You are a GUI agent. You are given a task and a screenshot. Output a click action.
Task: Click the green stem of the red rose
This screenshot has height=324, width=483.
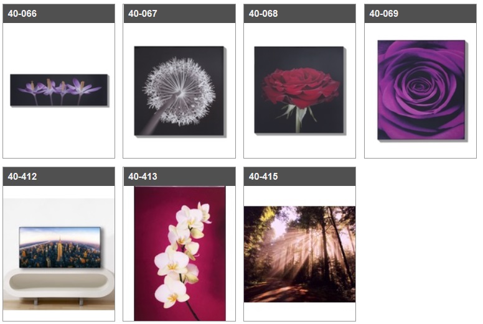coord(298,119)
